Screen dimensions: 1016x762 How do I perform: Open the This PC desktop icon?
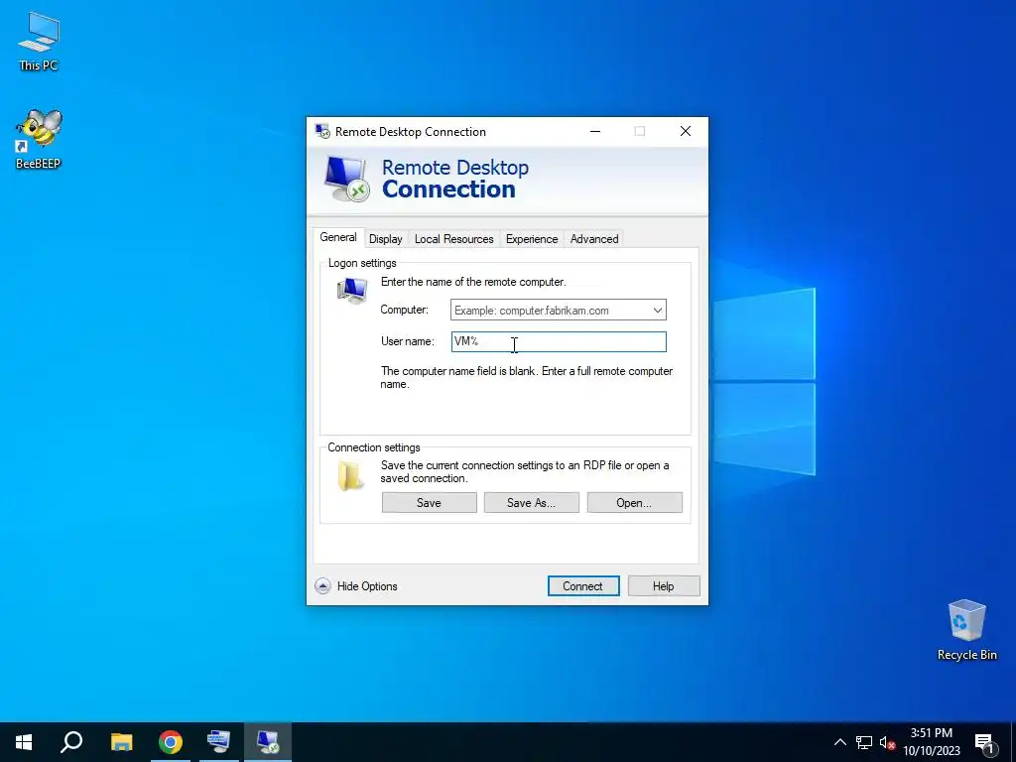39,41
